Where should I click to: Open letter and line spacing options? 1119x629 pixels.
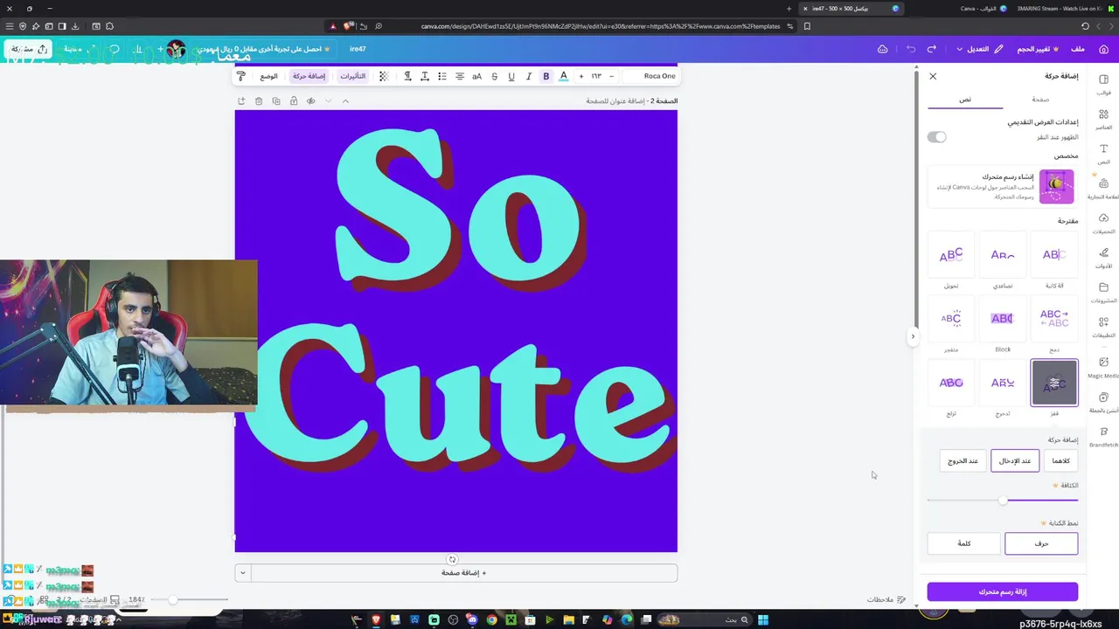pos(425,76)
